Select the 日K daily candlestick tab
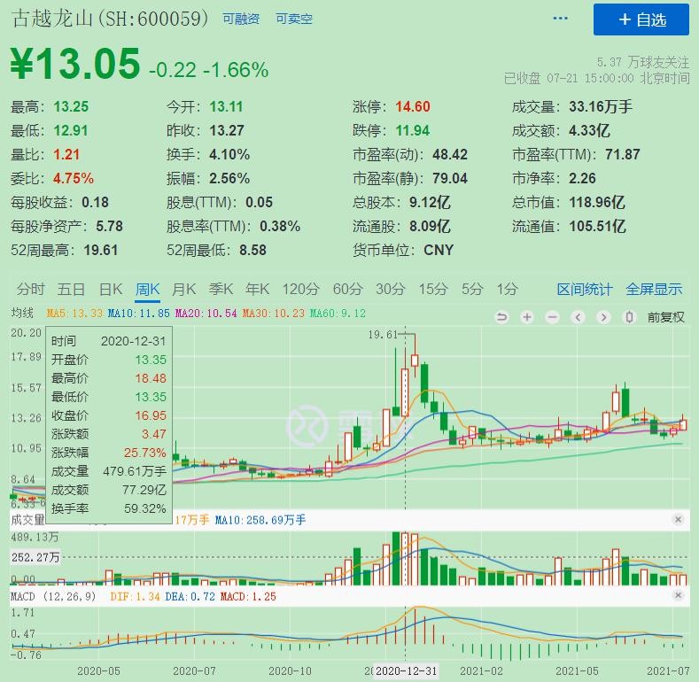The height and width of the screenshot is (682, 699). point(111,290)
